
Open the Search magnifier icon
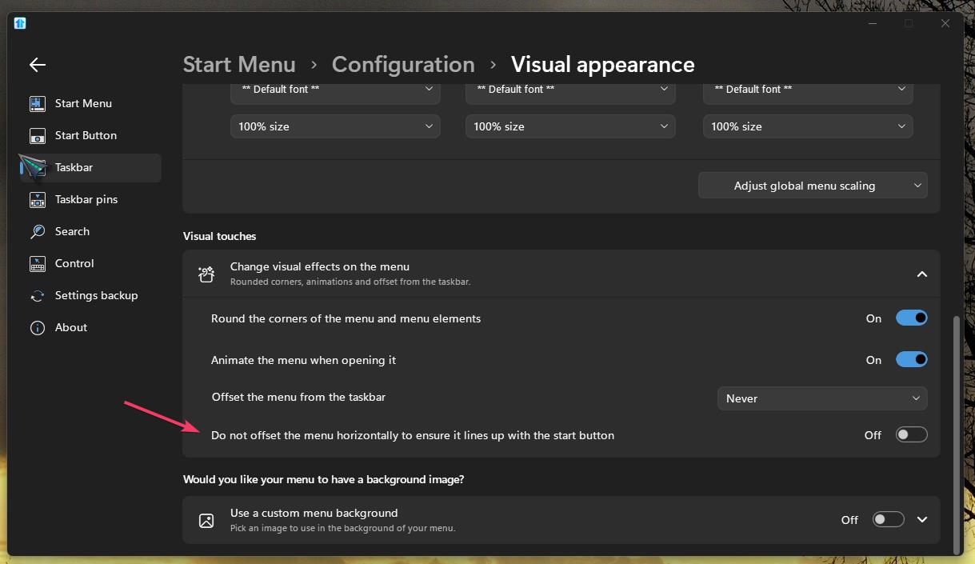click(38, 232)
